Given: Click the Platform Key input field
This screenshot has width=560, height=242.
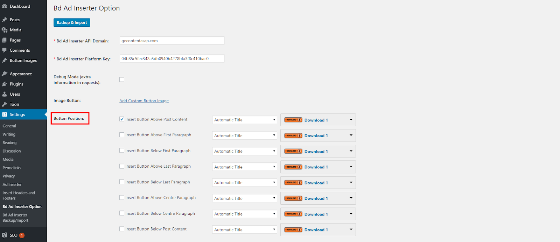Looking at the screenshot, I should click(x=172, y=58).
